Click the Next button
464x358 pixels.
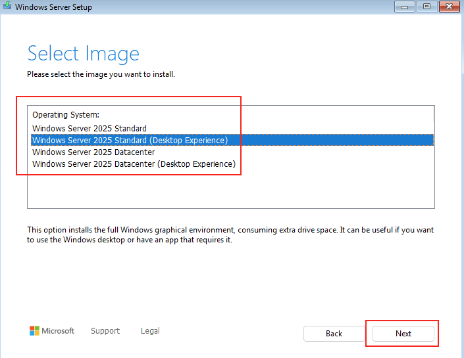click(403, 334)
